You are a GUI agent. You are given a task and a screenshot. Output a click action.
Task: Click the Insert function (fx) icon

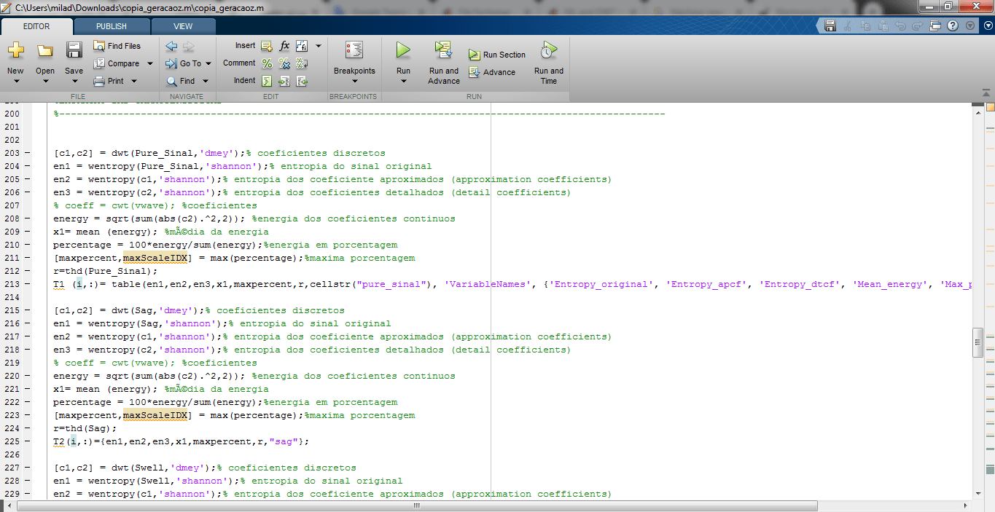[x=284, y=46]
